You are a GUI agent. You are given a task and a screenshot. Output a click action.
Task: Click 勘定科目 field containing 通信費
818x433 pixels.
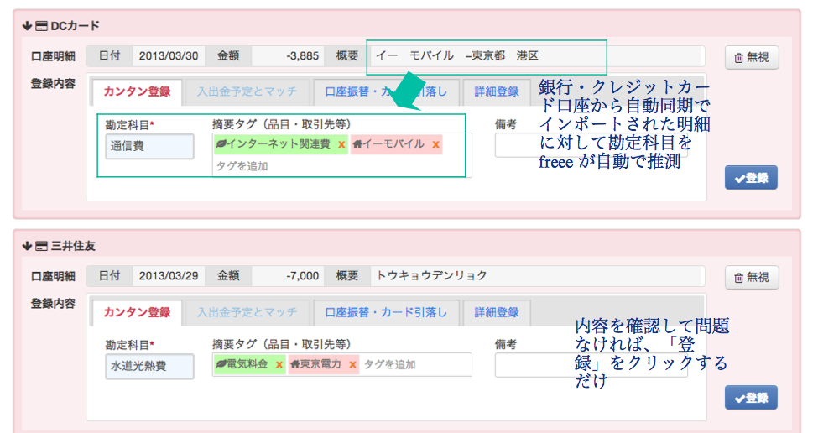(149, 147)
